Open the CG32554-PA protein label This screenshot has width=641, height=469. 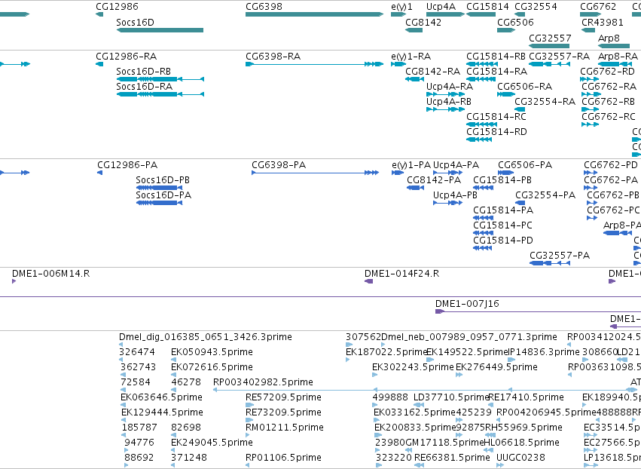pyautogui.click(x=545, y=195)
